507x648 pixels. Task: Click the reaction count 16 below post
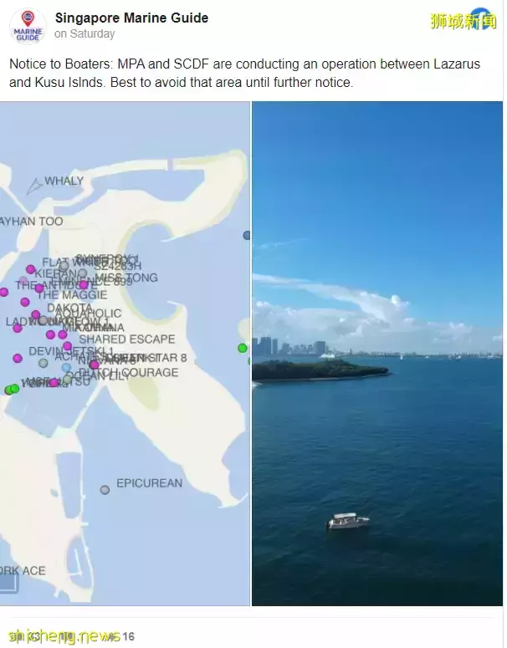(x=129, y=636)
